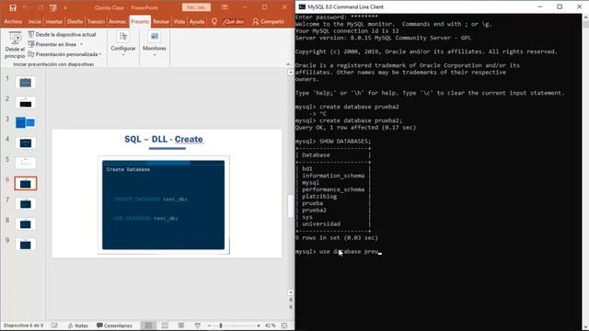The height and width of the screenshot is (331, 589).
Task: Select slide 9 thumbnail
Action: (26, 245)
